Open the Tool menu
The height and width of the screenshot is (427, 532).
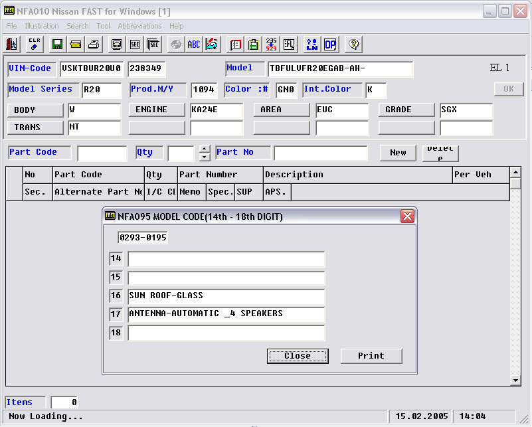(x=103, y=26)
